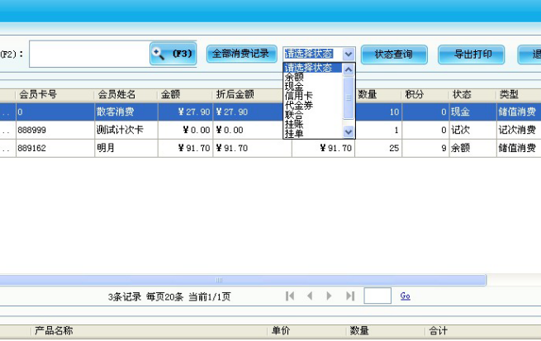Image resolution: width=541 pixels, height=341 pixels.
Task: Click the 导出打印 button
Action: click(472, 54)
